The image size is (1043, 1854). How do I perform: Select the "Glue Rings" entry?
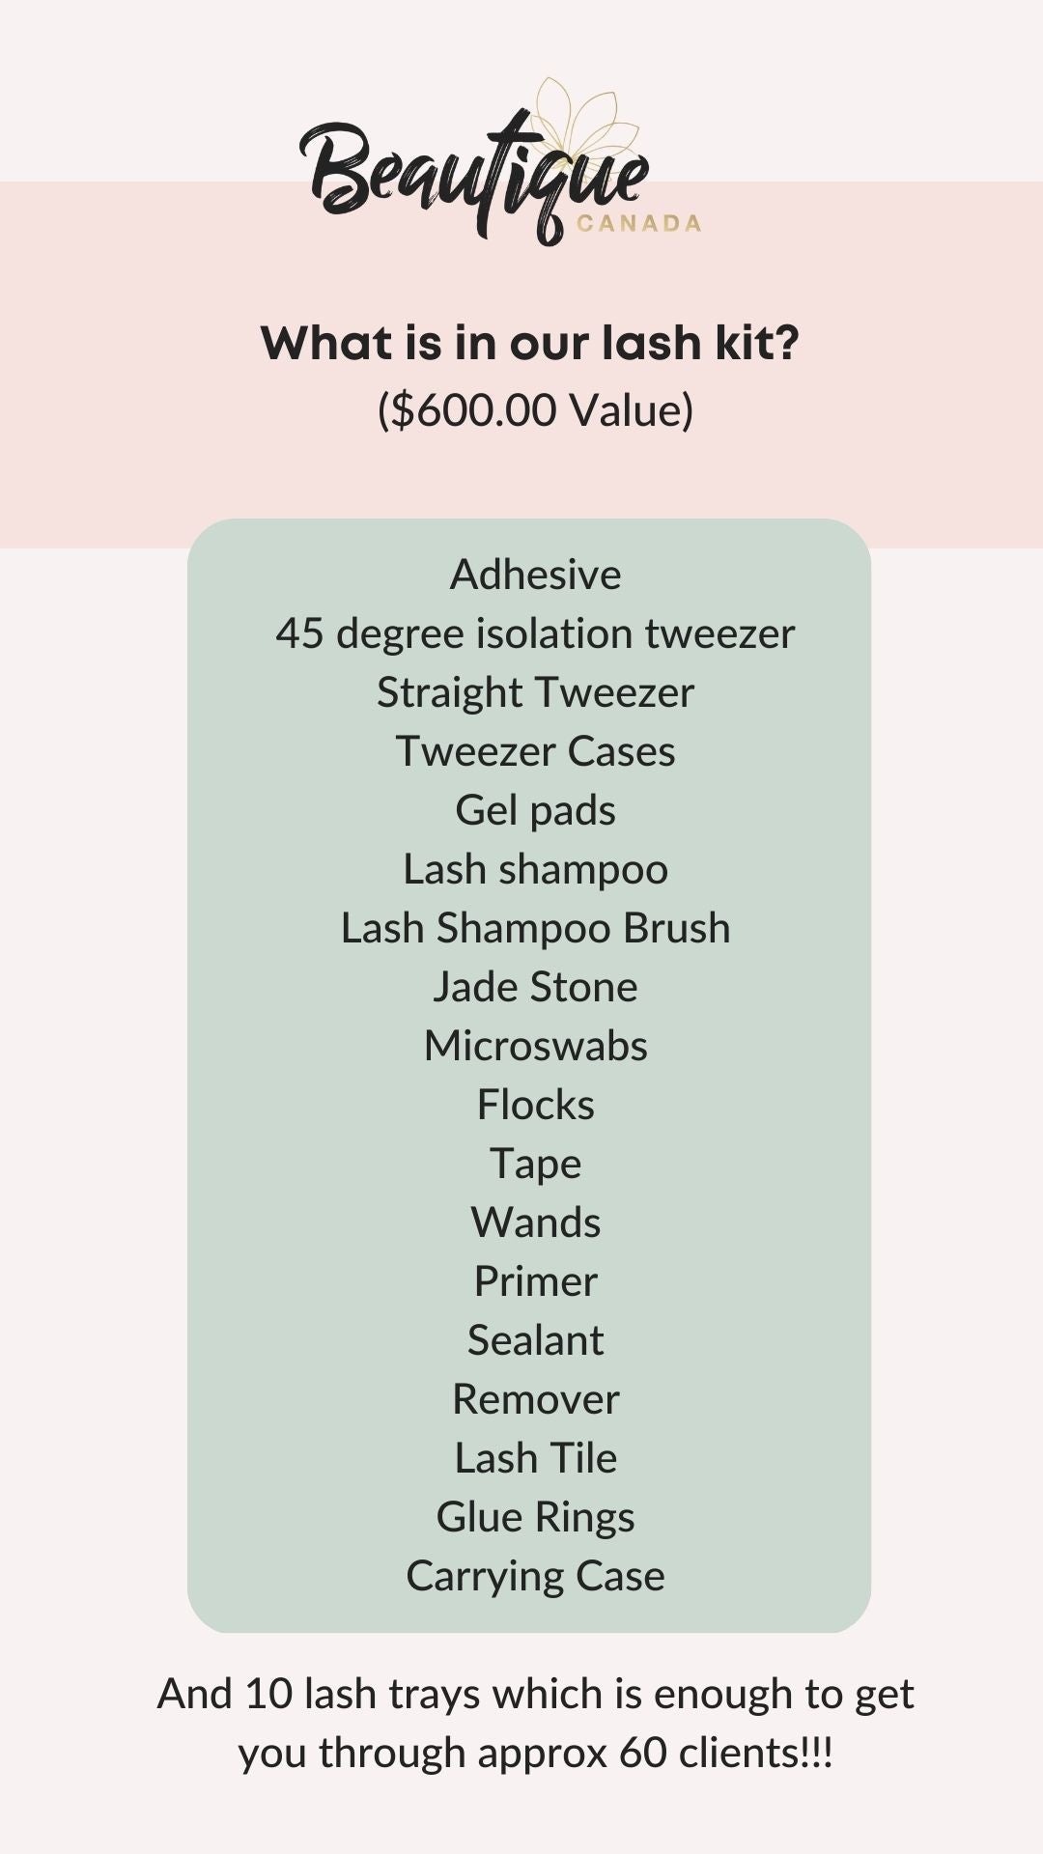point(535,1517)
